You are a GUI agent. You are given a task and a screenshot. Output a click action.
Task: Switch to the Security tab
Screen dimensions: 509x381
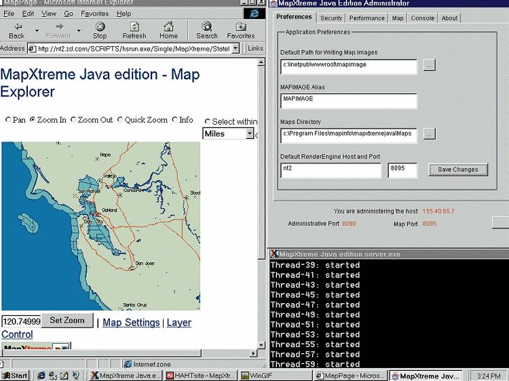click(x=331, y=18)
